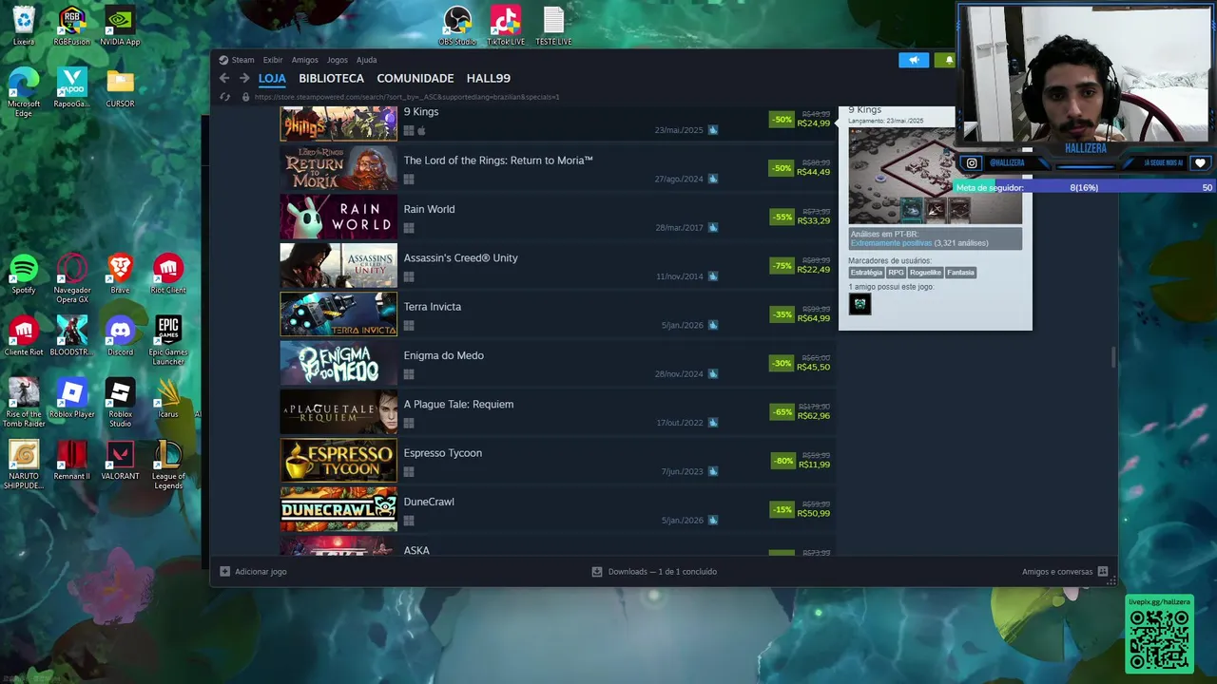Open the Steam notifications bell
This screenshot has width=1217, height=684.
tap(947, 60)
